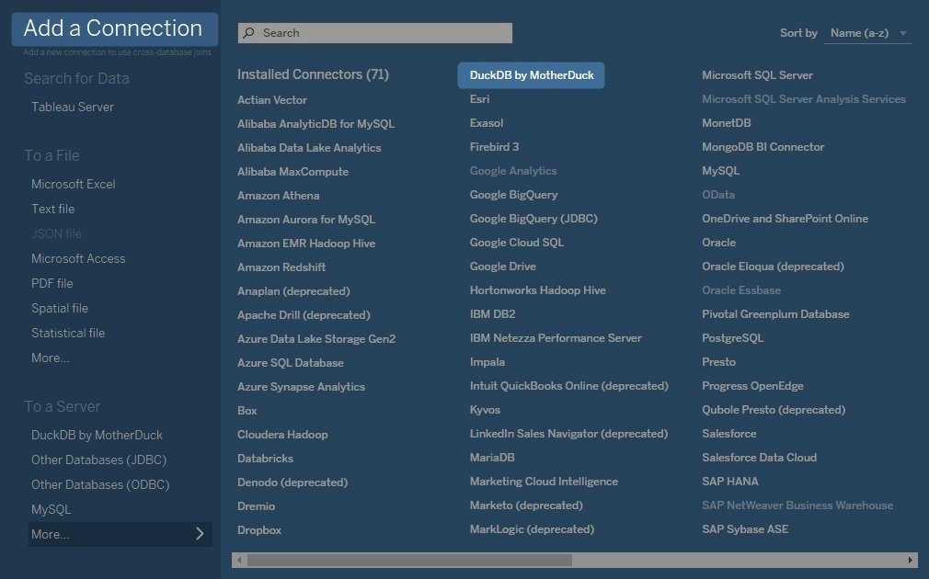Click the search magnifier icon
The image size is (929, 579).
(x=249, y=33)
